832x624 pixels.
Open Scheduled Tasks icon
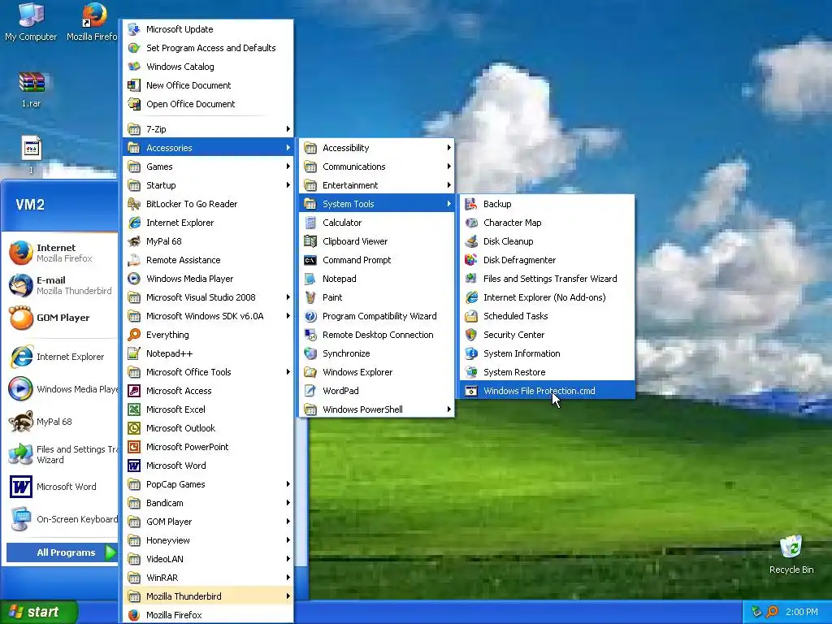click(x=471, y=316)
